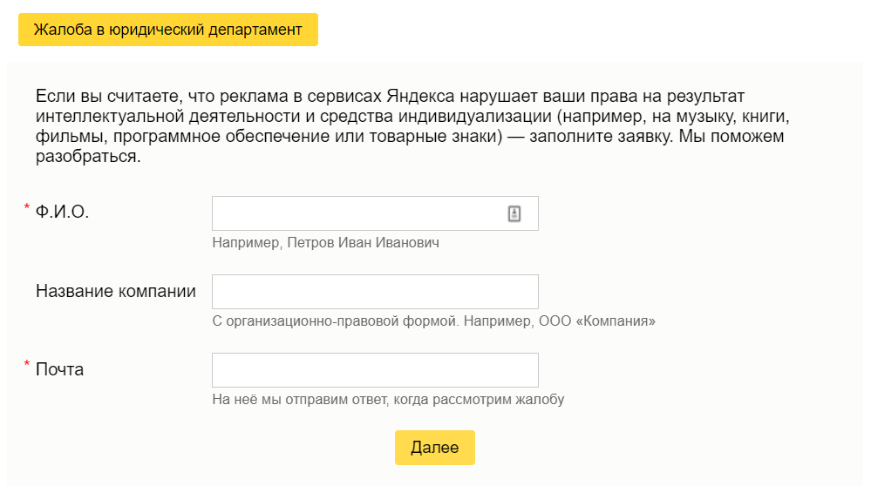Focus the Ф.И.О. text input field
This screenshot has width=871, height=486.
pos(375,213)
